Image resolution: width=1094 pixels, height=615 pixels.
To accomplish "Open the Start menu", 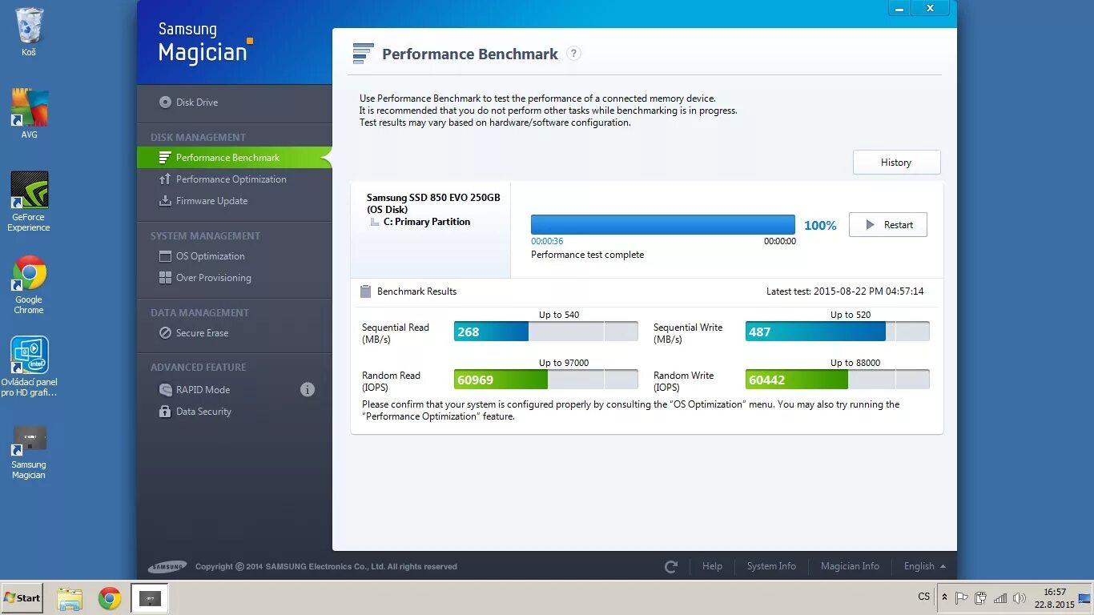I will (22, 597).
